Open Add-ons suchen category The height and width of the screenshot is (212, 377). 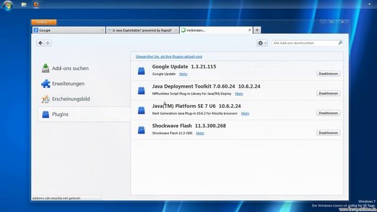(84, 68)
